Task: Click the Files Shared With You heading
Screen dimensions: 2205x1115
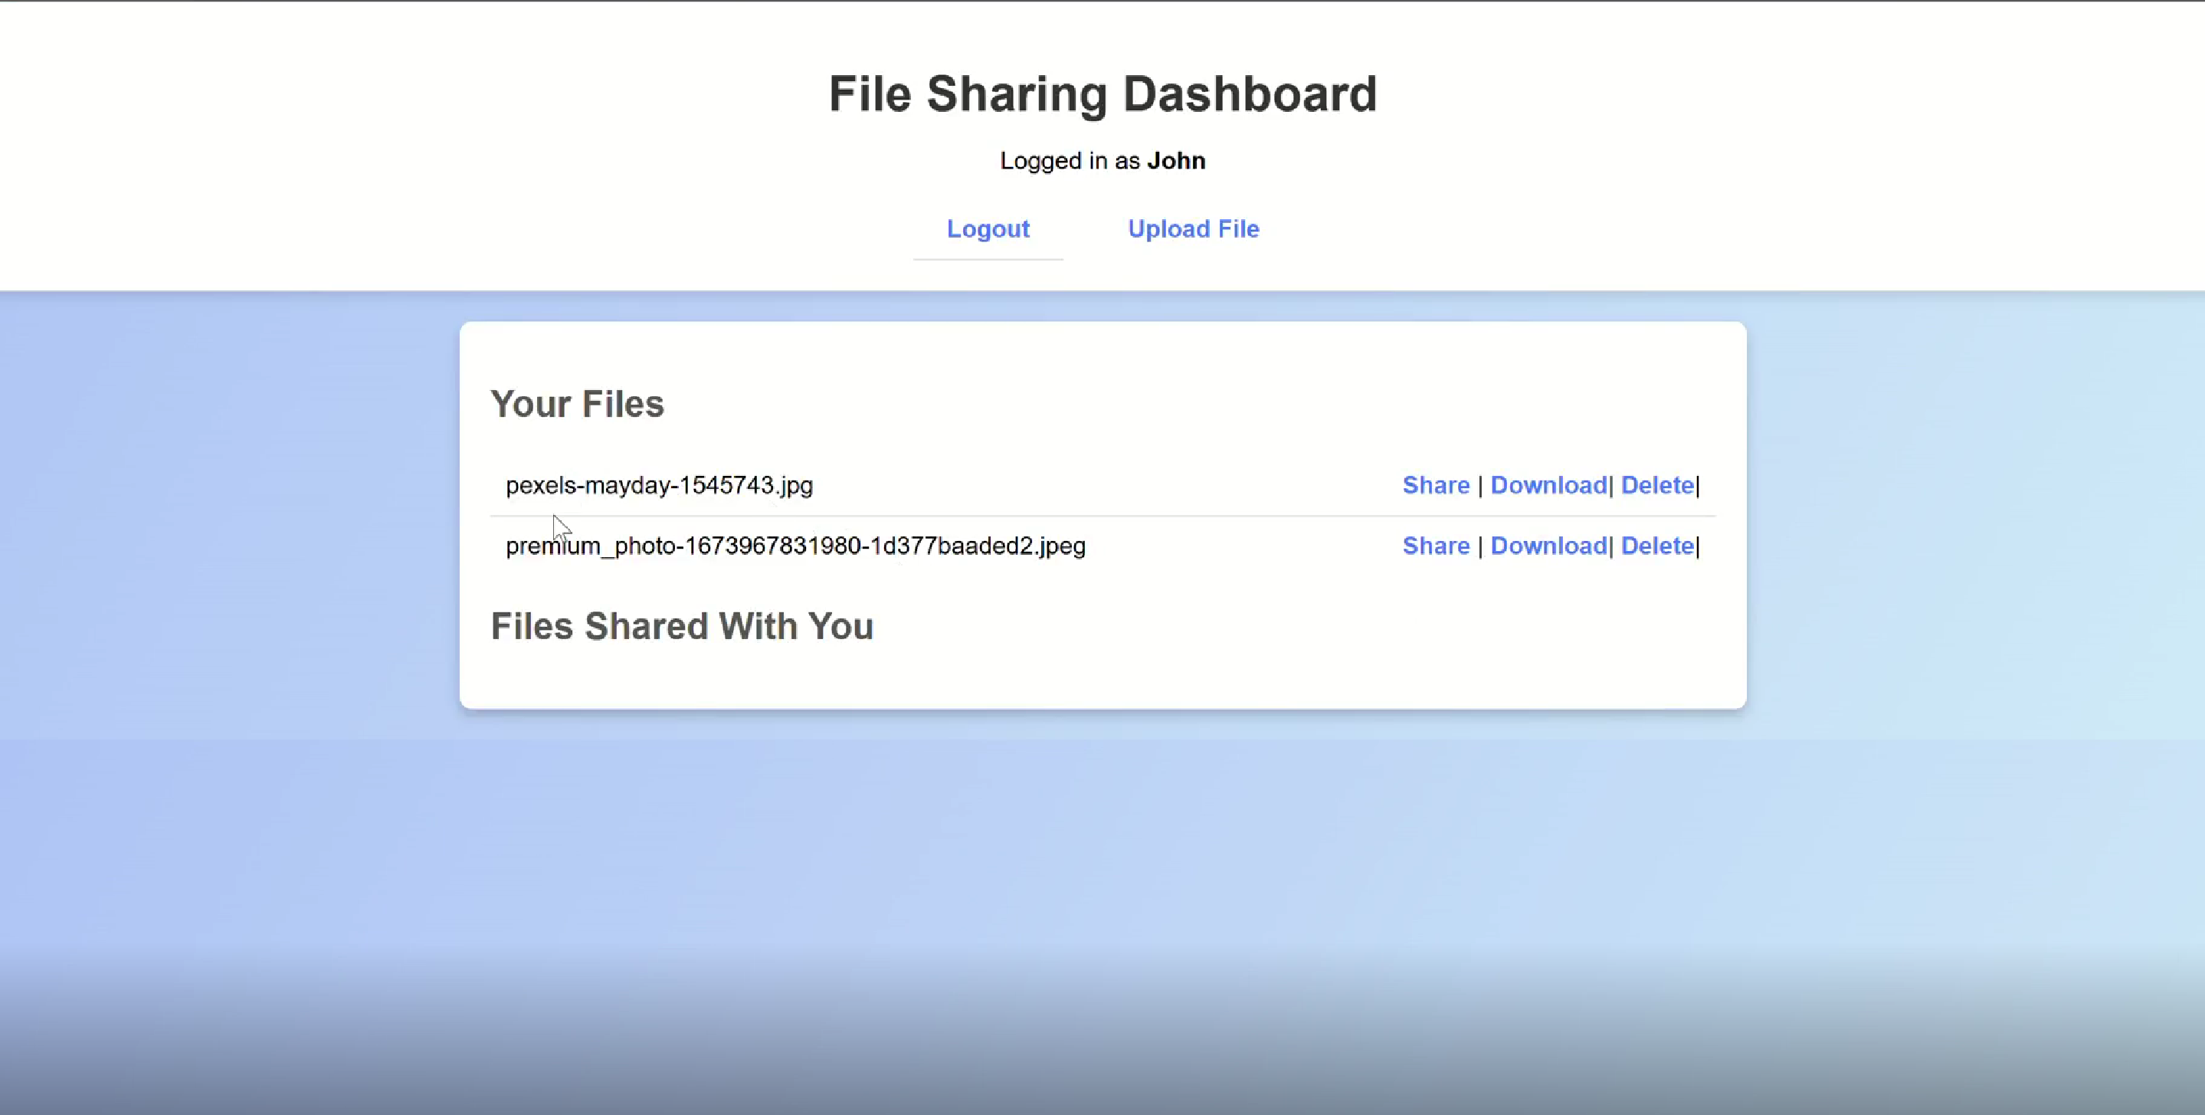Action: [681, 626]
